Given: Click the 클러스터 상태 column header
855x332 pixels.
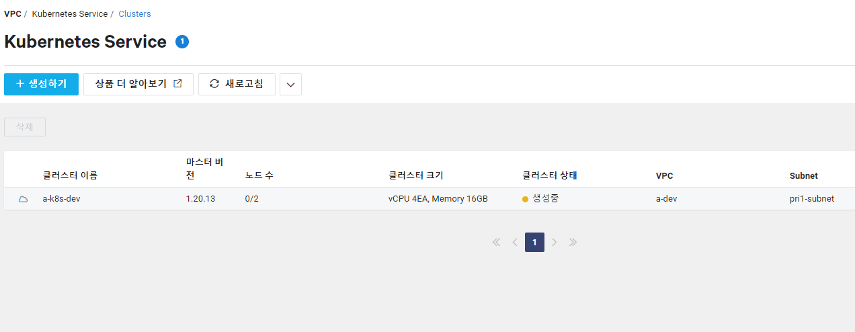Looking at the screenshot, I should (x=550, y=175).
